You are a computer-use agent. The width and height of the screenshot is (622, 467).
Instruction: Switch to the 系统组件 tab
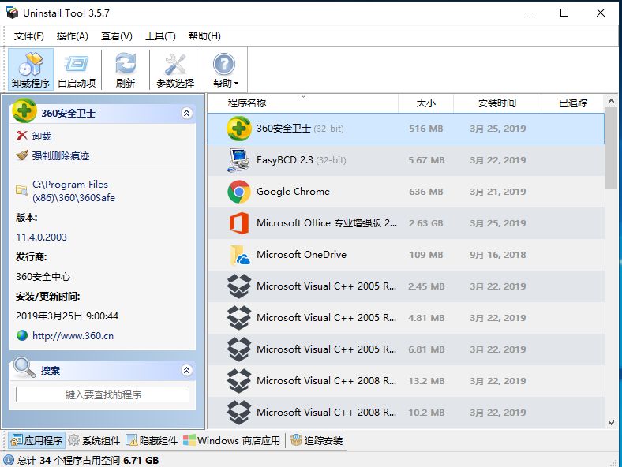click(x=94, y=440)
